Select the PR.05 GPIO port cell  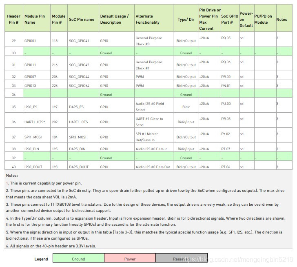[230, 120]
